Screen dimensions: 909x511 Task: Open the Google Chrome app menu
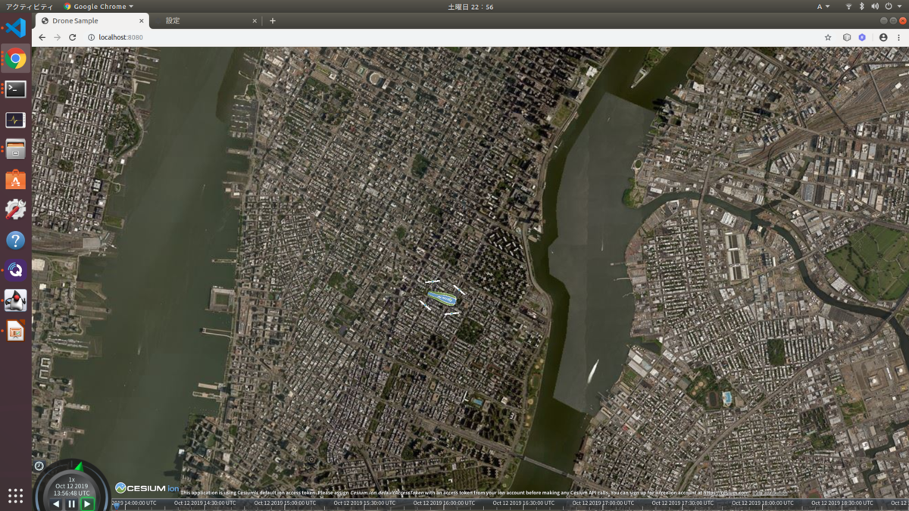pyautogui.click(x=99, y=6)
